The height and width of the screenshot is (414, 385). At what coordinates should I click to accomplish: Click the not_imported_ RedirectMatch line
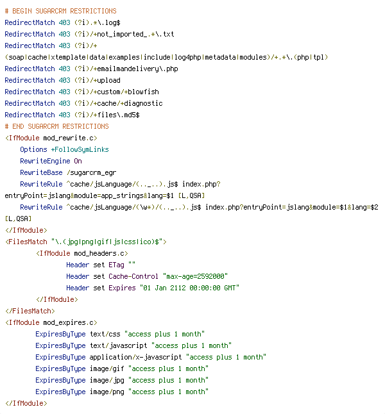click(x=89, y=34)
